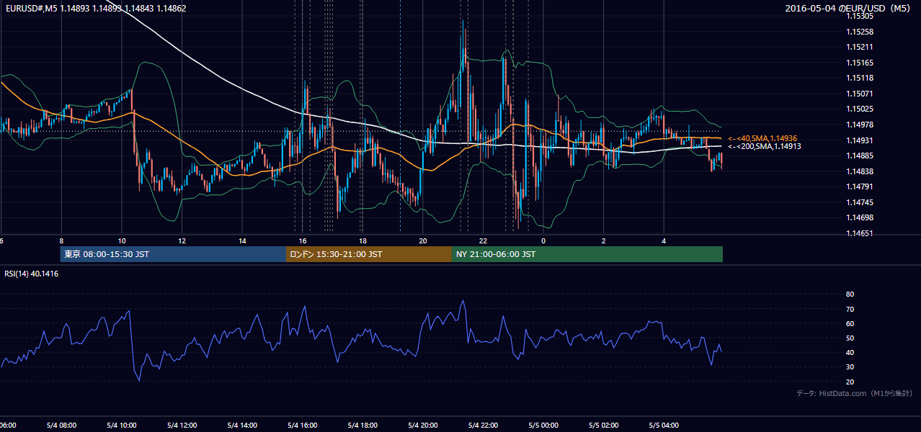Click price axis value 1.15305
This screenshot has width=921, height=432.
pos(859,16)
